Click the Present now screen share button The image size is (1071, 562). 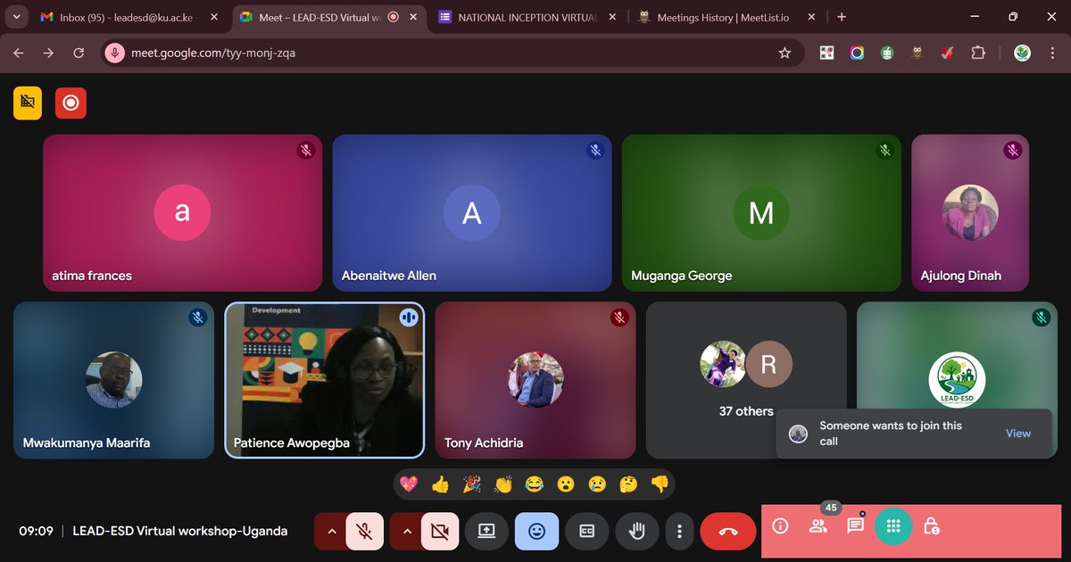486,531
